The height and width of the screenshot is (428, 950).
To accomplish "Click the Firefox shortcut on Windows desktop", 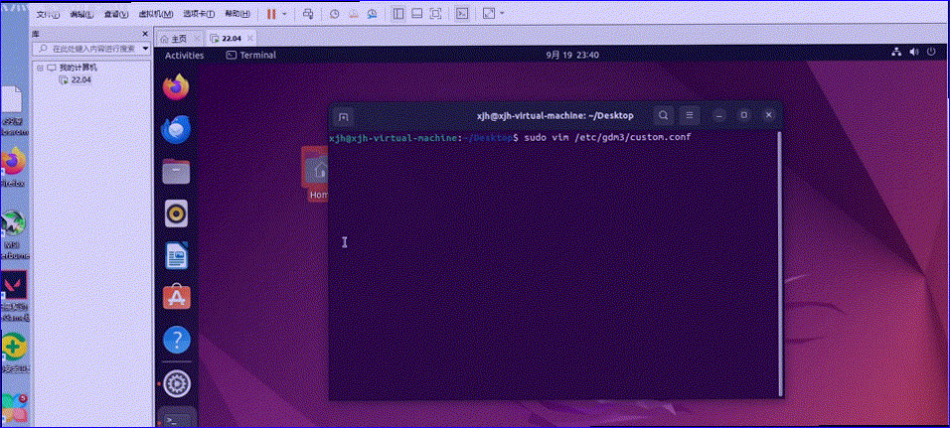I will [x=13, y=167].
